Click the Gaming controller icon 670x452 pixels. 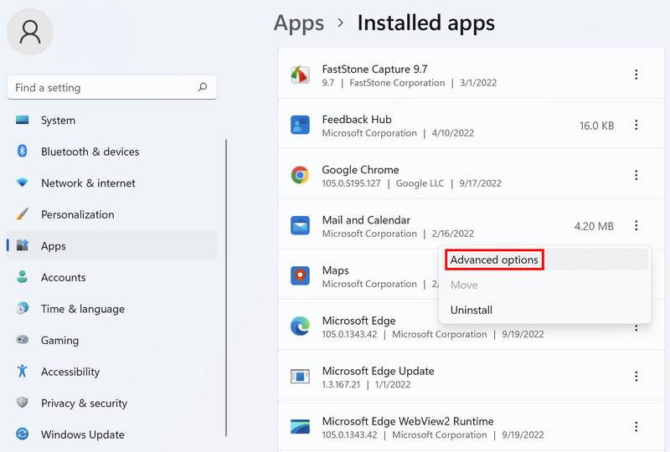[x=23, y=340]
